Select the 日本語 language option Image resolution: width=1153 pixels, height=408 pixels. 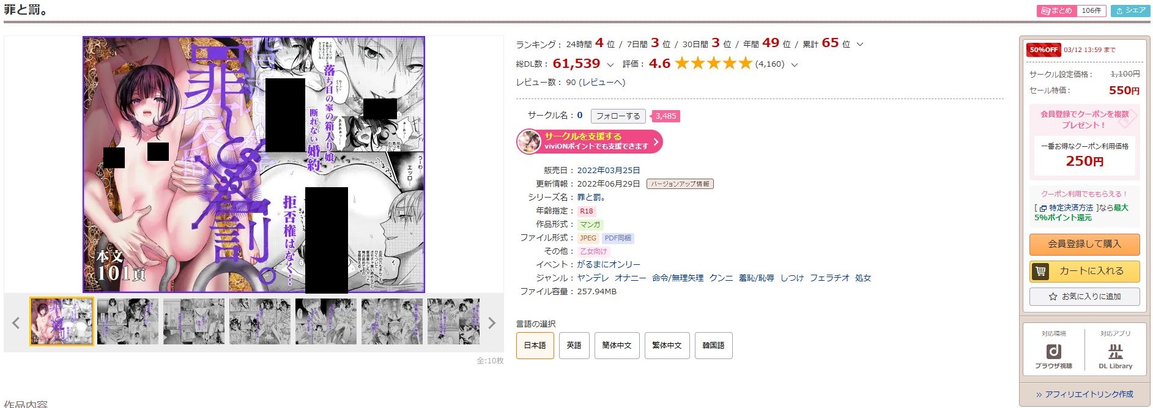tap(535, 346)
